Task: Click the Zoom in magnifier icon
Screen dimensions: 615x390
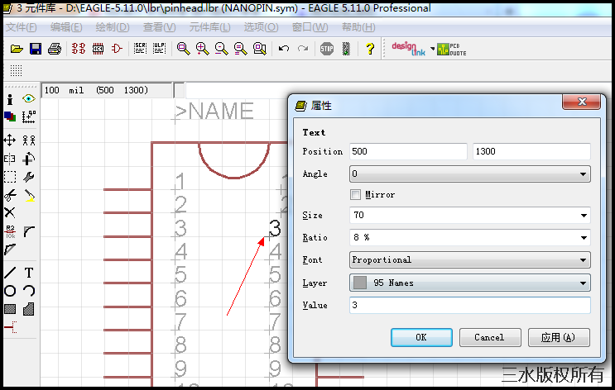Action: pos(202,49)
